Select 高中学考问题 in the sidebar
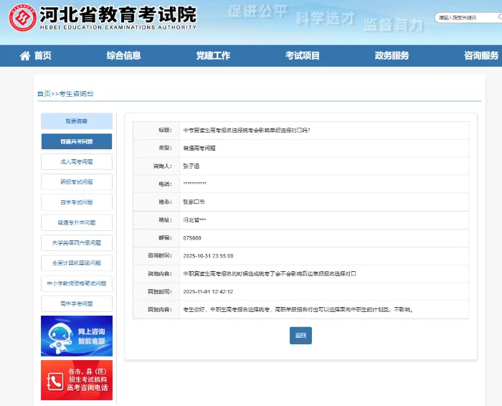Image resolution: width=502 pixels, height=406 pixels. (x=77, y=303)
